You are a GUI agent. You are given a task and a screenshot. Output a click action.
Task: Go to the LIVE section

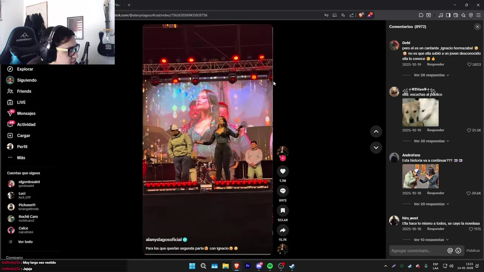21,102
